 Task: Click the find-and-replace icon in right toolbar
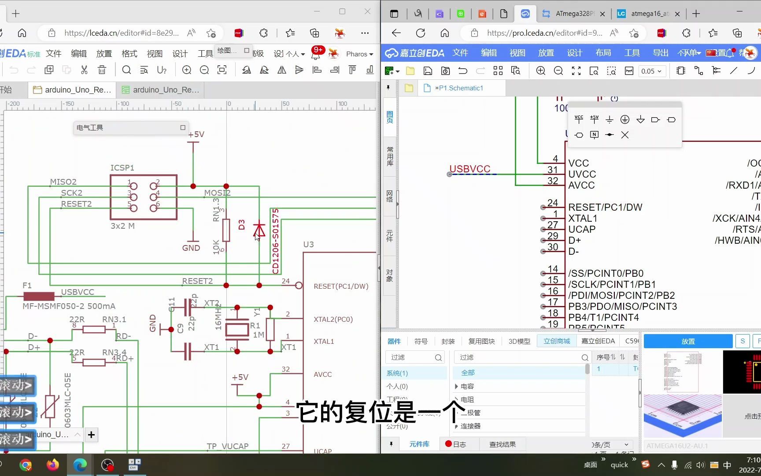coord(516,71)
